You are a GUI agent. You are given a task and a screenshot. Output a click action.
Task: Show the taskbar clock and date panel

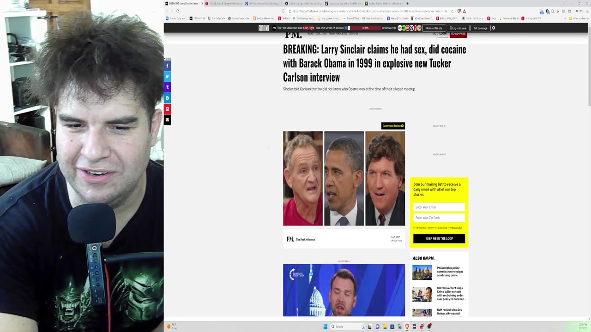(582, 326)
